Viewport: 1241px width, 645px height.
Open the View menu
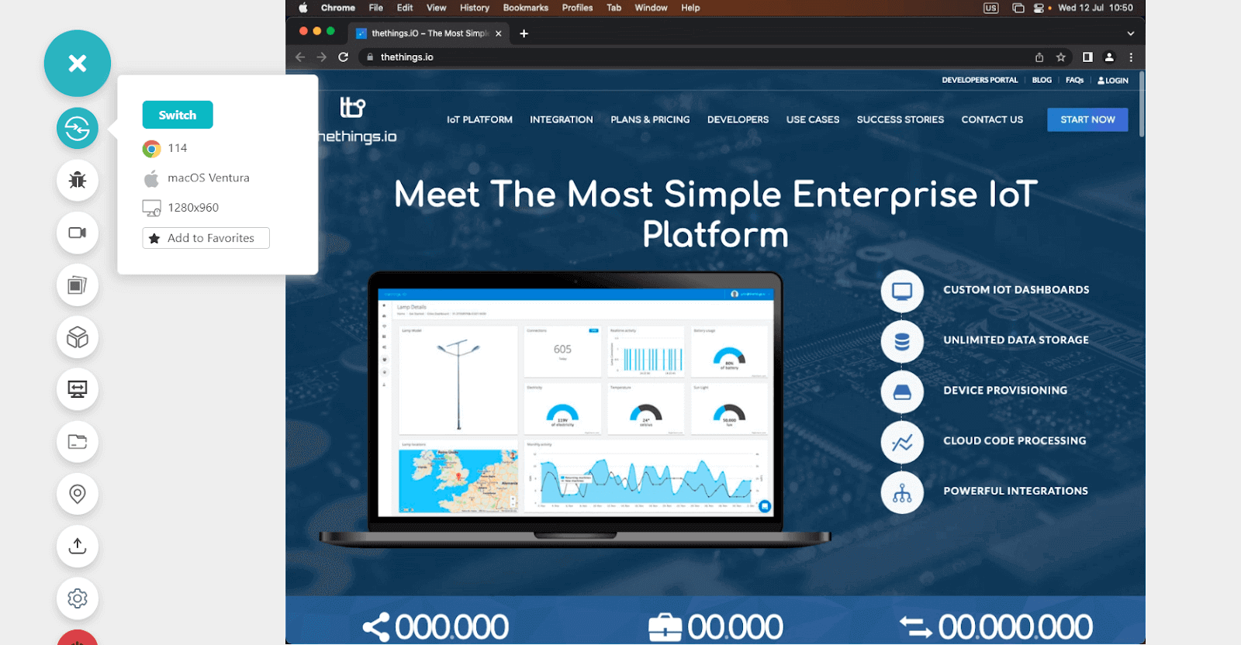tap(437, 8)
